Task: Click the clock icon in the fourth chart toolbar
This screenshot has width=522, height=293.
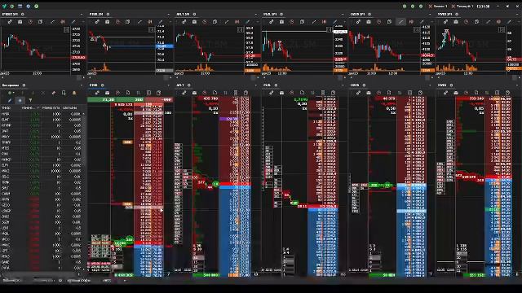Action: tap(292, 22)
